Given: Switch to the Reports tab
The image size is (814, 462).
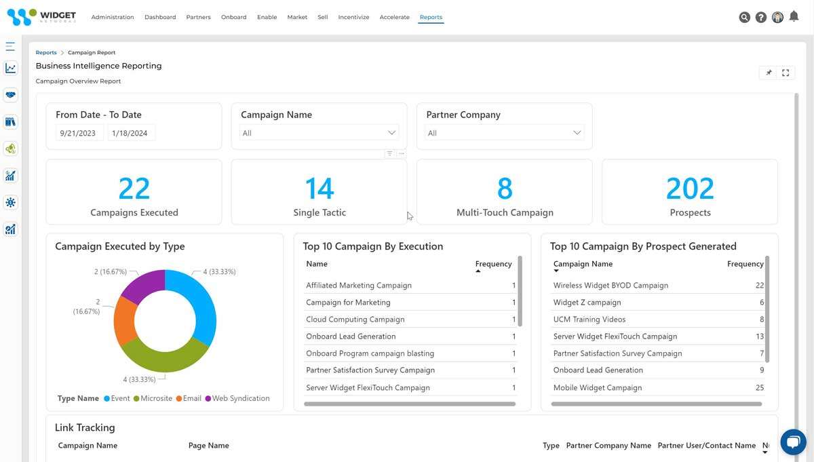Looking at the screenshot, I should click(431, 17).
